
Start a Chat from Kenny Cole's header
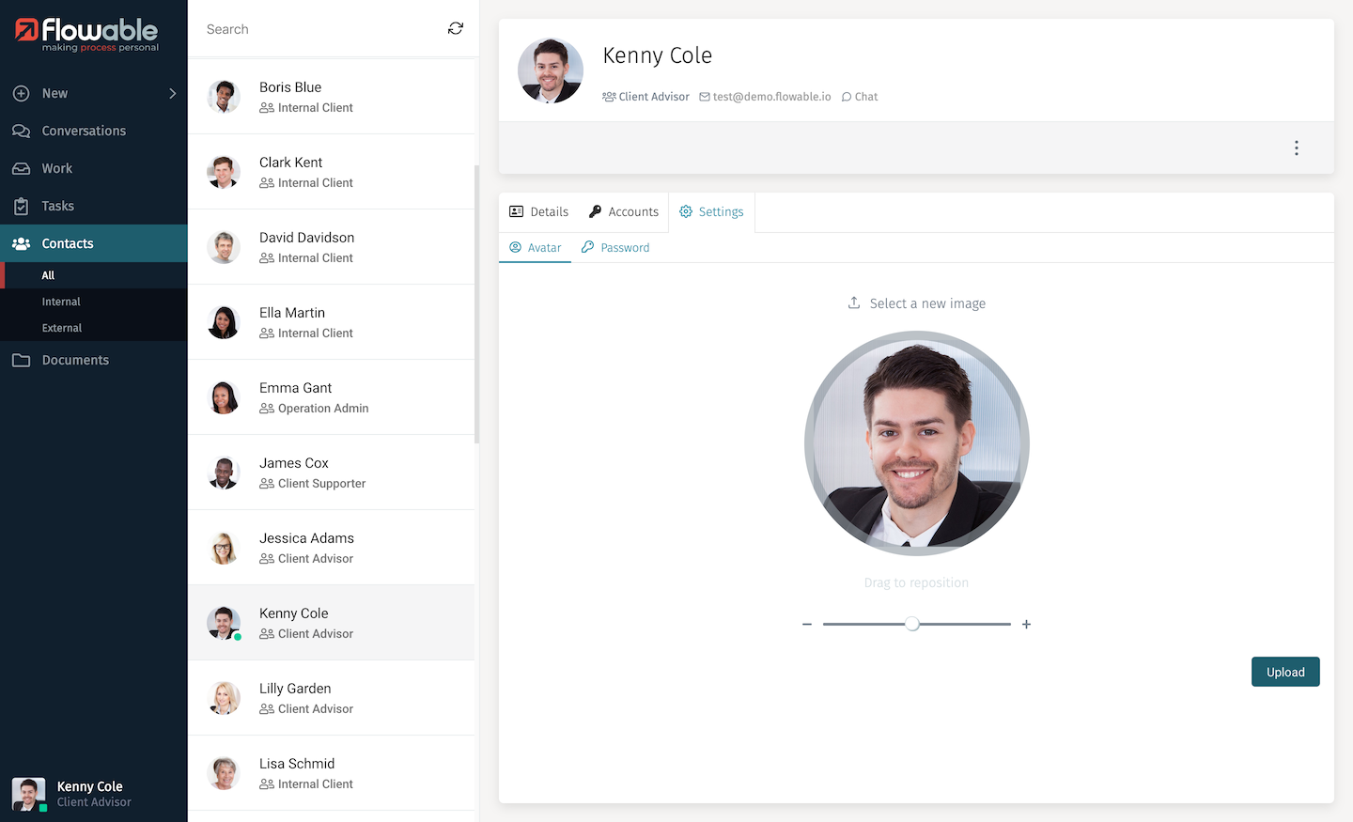pos(860,96)
